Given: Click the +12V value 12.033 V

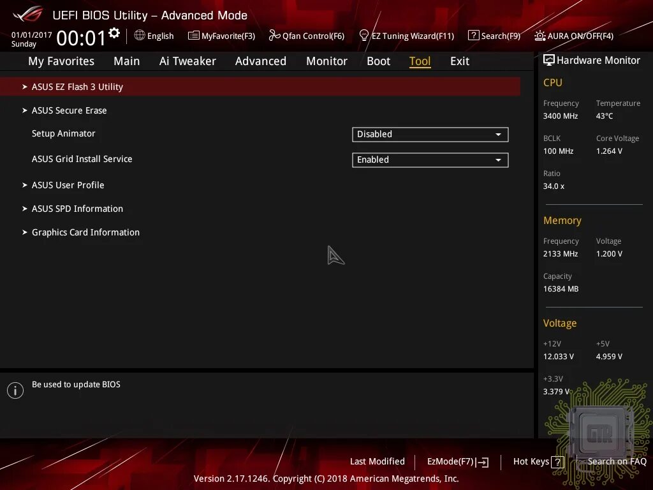Looking at the screenshot, I should point(559,357).
